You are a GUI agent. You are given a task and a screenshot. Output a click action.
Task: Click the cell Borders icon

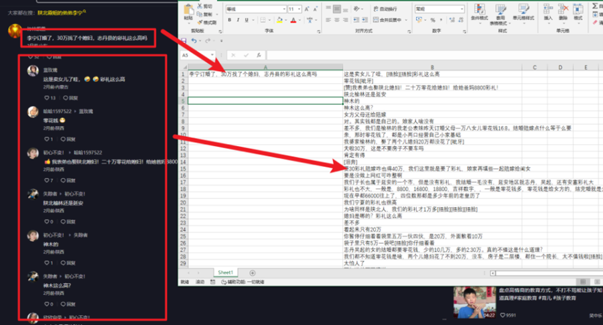click(263, 20)
